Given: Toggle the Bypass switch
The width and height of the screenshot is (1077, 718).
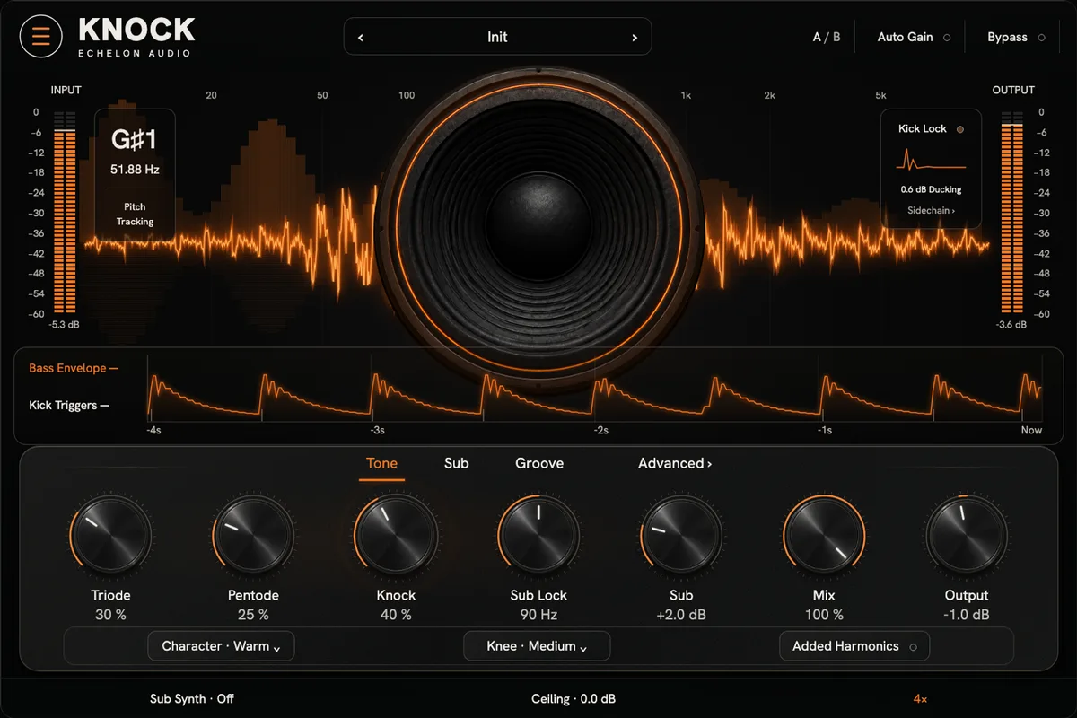Looking at the screenshot, I should click(x=1016, y=38).
